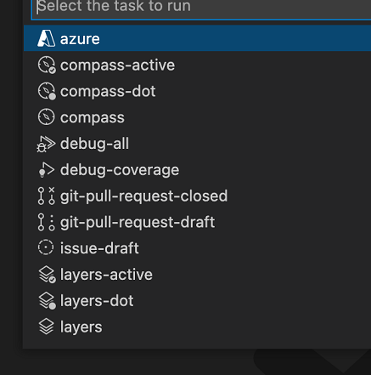Click the issue-draft dotted circle icon
Image resolution: width=371 pixels, height=375 pixels.
click(46, 247)
